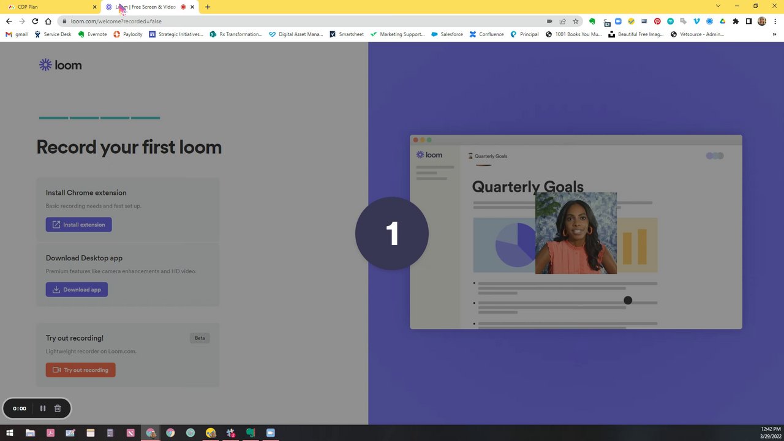The image size is (784, 441).
Task: Open Evernote app from the taskbar
Action: [251, 433]
